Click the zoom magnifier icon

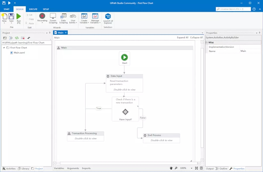176,168
